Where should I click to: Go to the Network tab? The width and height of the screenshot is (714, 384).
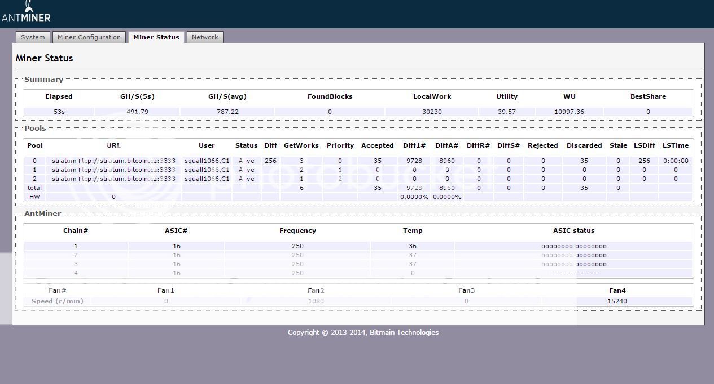tap(205, 37)
